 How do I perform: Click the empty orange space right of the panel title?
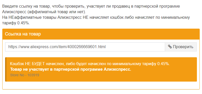(120, 34)
